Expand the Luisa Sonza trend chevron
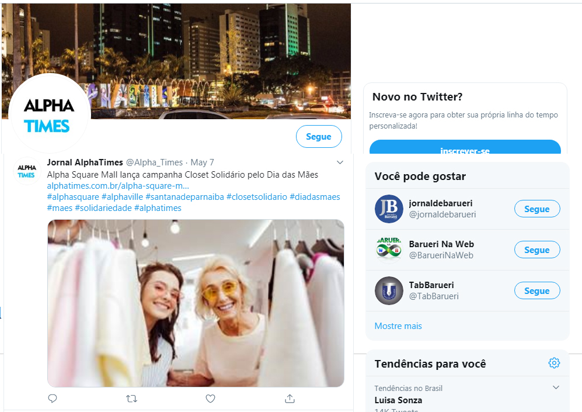The image size is (582, 412). 556,387
